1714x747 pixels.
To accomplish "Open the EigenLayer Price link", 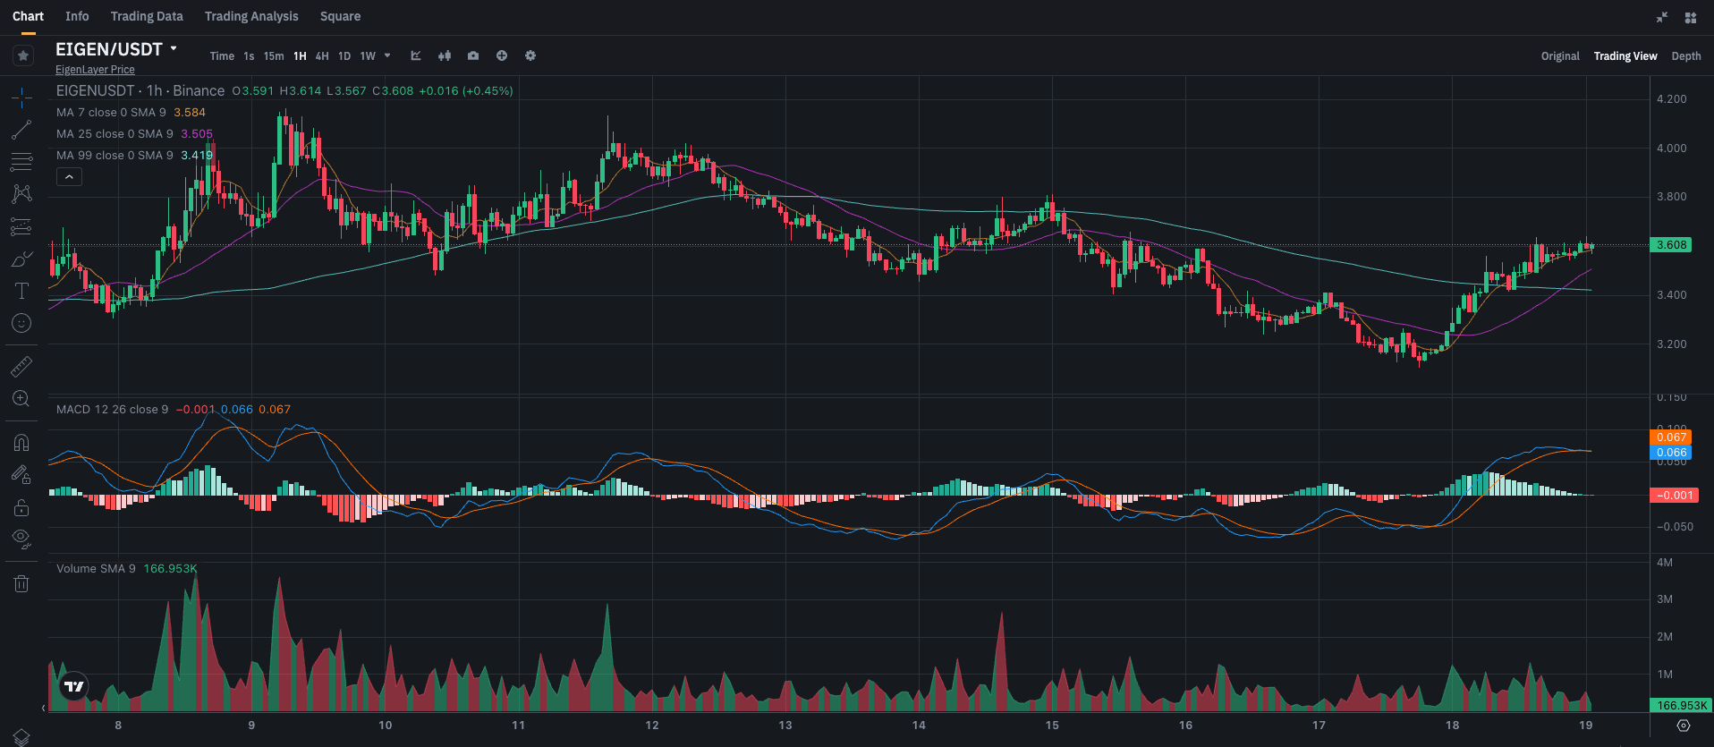I will pyautogui.click(x=95, y=70).
